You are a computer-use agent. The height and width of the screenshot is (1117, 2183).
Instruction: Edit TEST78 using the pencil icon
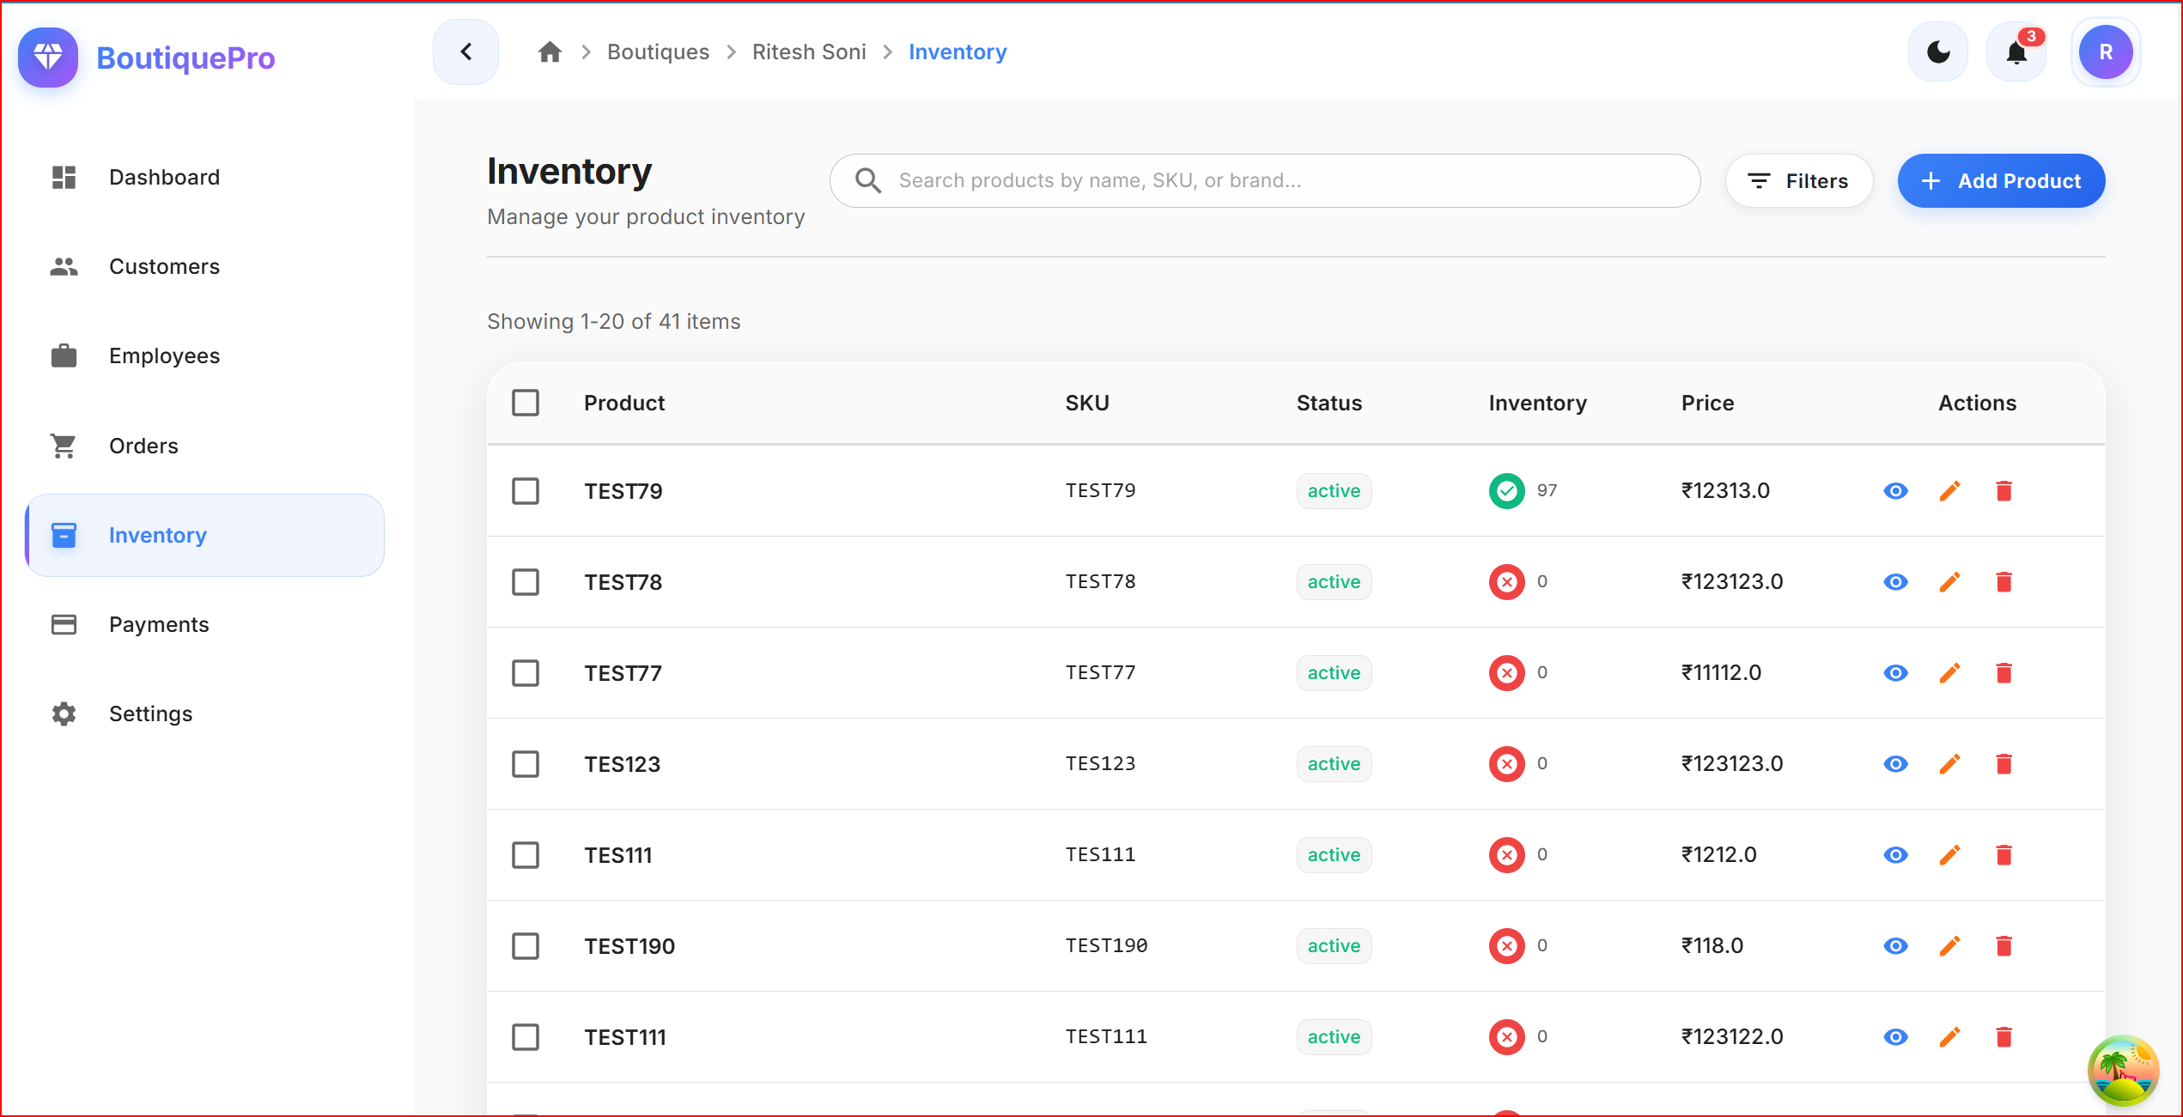[1949, 581]
